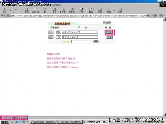Image resolution: width=166 pixels, height=124 pixels.
Task: Expand the address bar dropdown arrow
Action: [x=147, y=16]
